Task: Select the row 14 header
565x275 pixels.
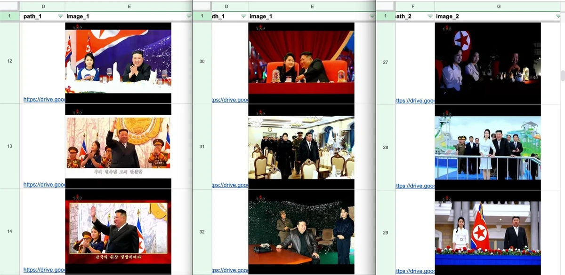Action: [x=9, y=231]
